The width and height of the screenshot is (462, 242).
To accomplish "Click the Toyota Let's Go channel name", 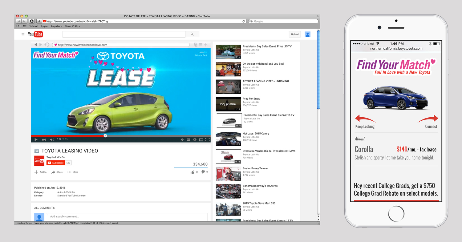I will [56, 157].
